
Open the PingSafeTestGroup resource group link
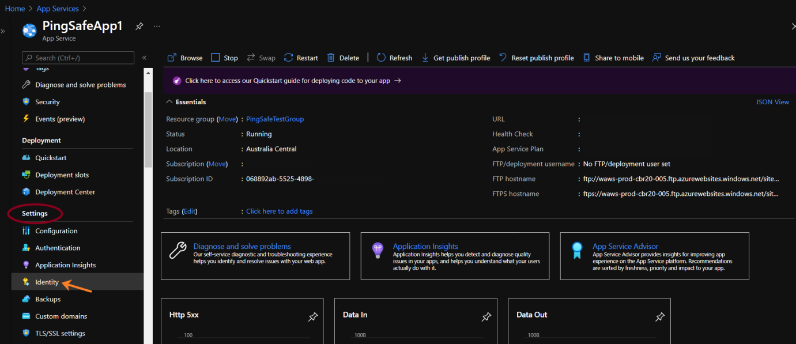point(274,119)
